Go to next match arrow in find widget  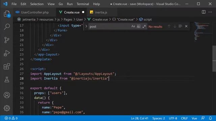click(x=175, y=26)
